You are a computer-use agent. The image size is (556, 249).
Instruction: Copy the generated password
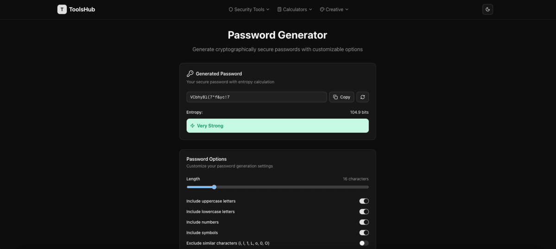coord(341,97)
